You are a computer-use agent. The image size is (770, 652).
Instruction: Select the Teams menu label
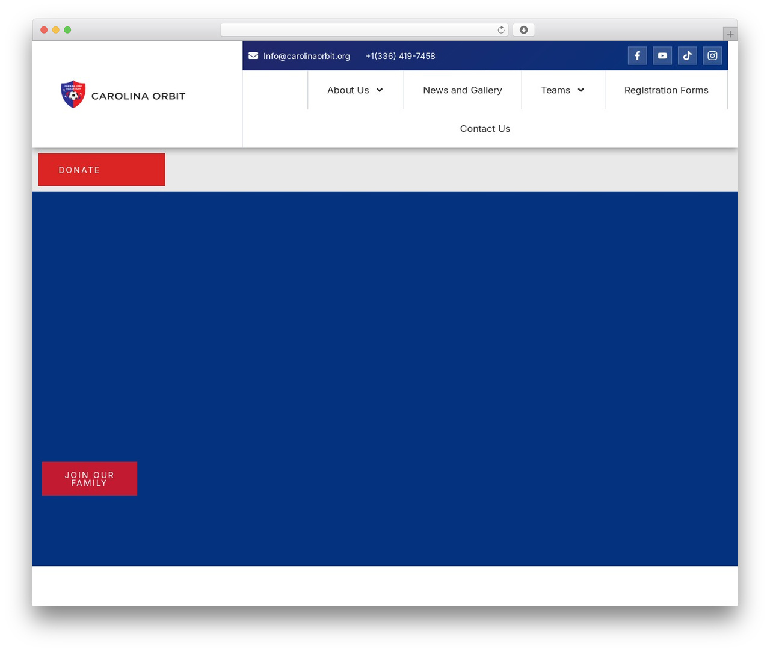tap(555, 90)
